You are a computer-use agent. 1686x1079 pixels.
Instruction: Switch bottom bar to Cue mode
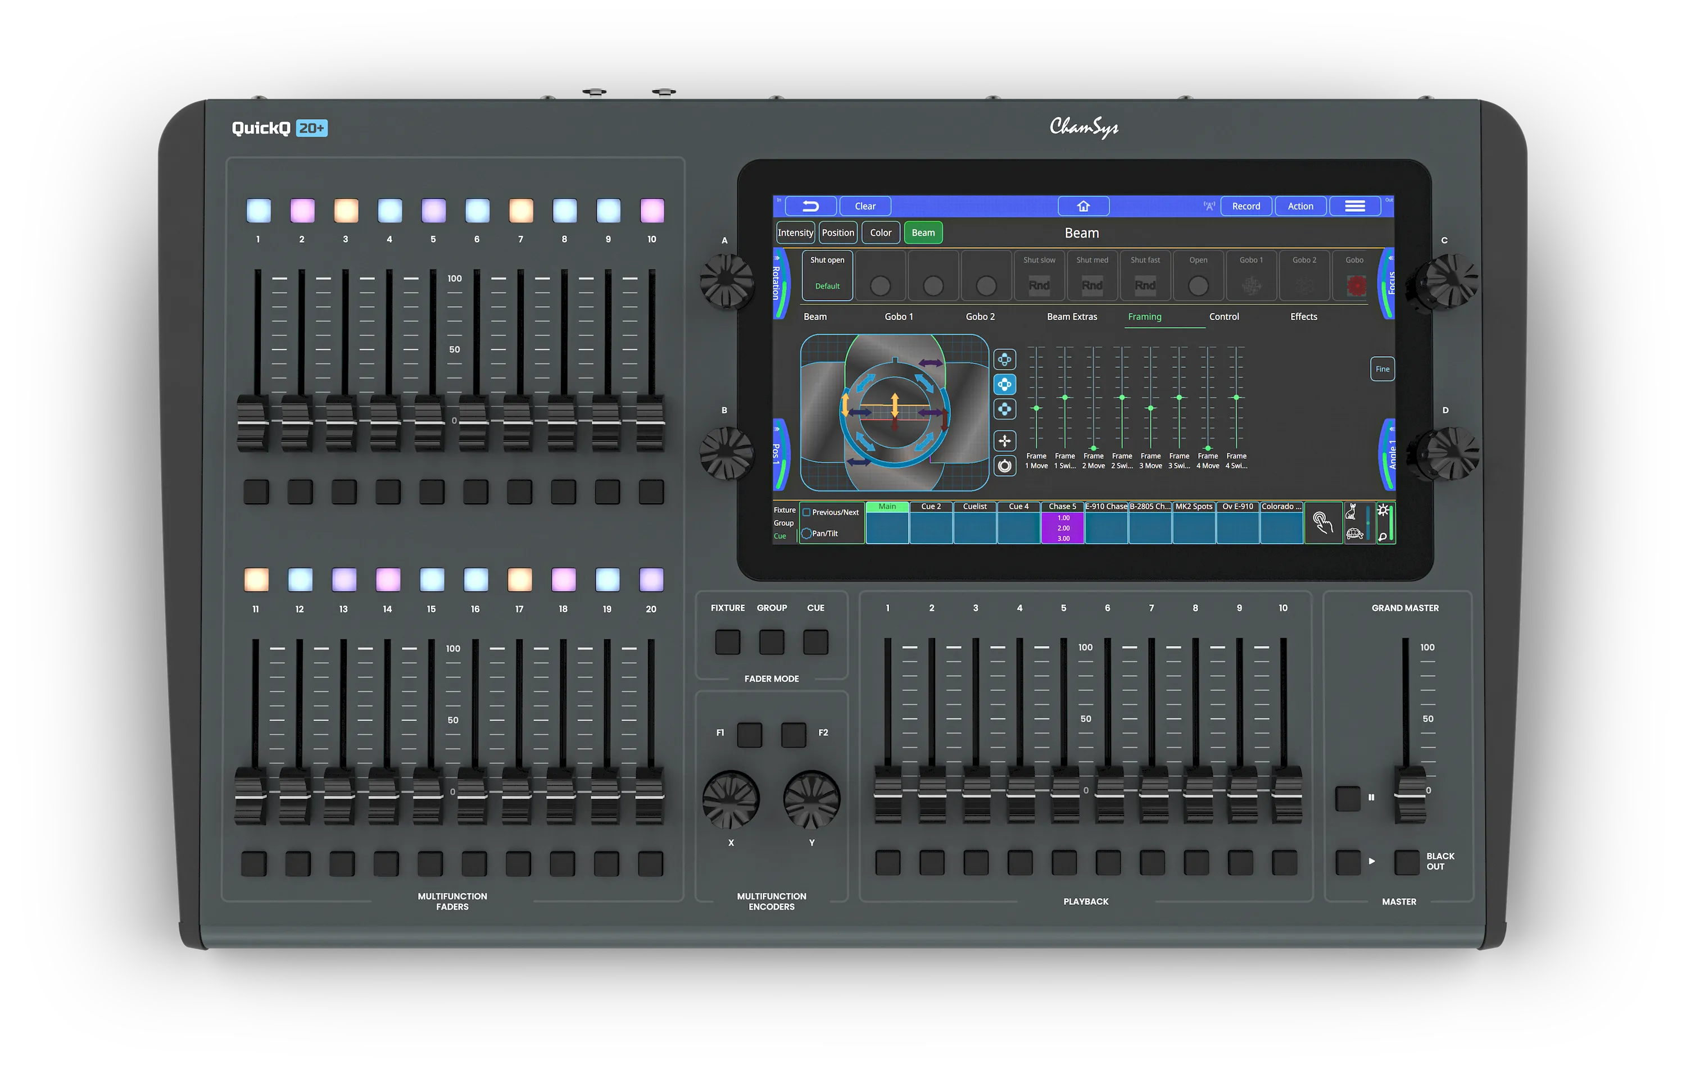tap(779, 536)
